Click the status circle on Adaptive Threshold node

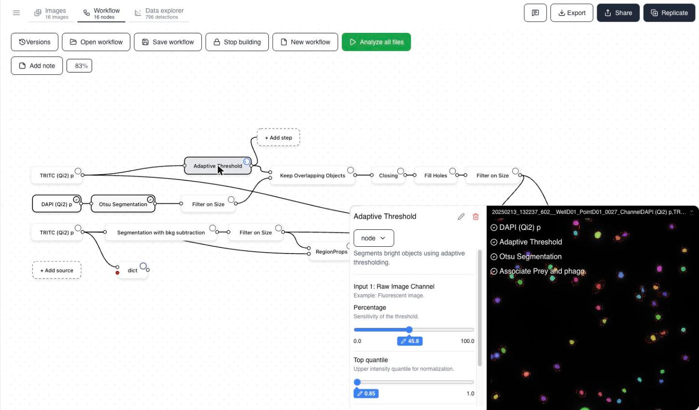tap(247, 161)
